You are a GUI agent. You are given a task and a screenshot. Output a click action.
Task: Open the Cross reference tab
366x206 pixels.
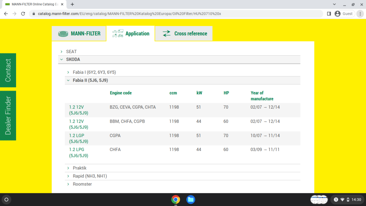point(184,34)
